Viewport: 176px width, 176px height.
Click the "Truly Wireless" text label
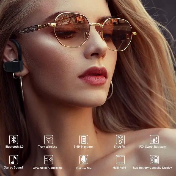pos(47,147)
